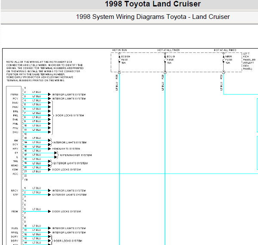Click the KSW terminal label
The image size is (258, 245).
[x=15, y=170]
